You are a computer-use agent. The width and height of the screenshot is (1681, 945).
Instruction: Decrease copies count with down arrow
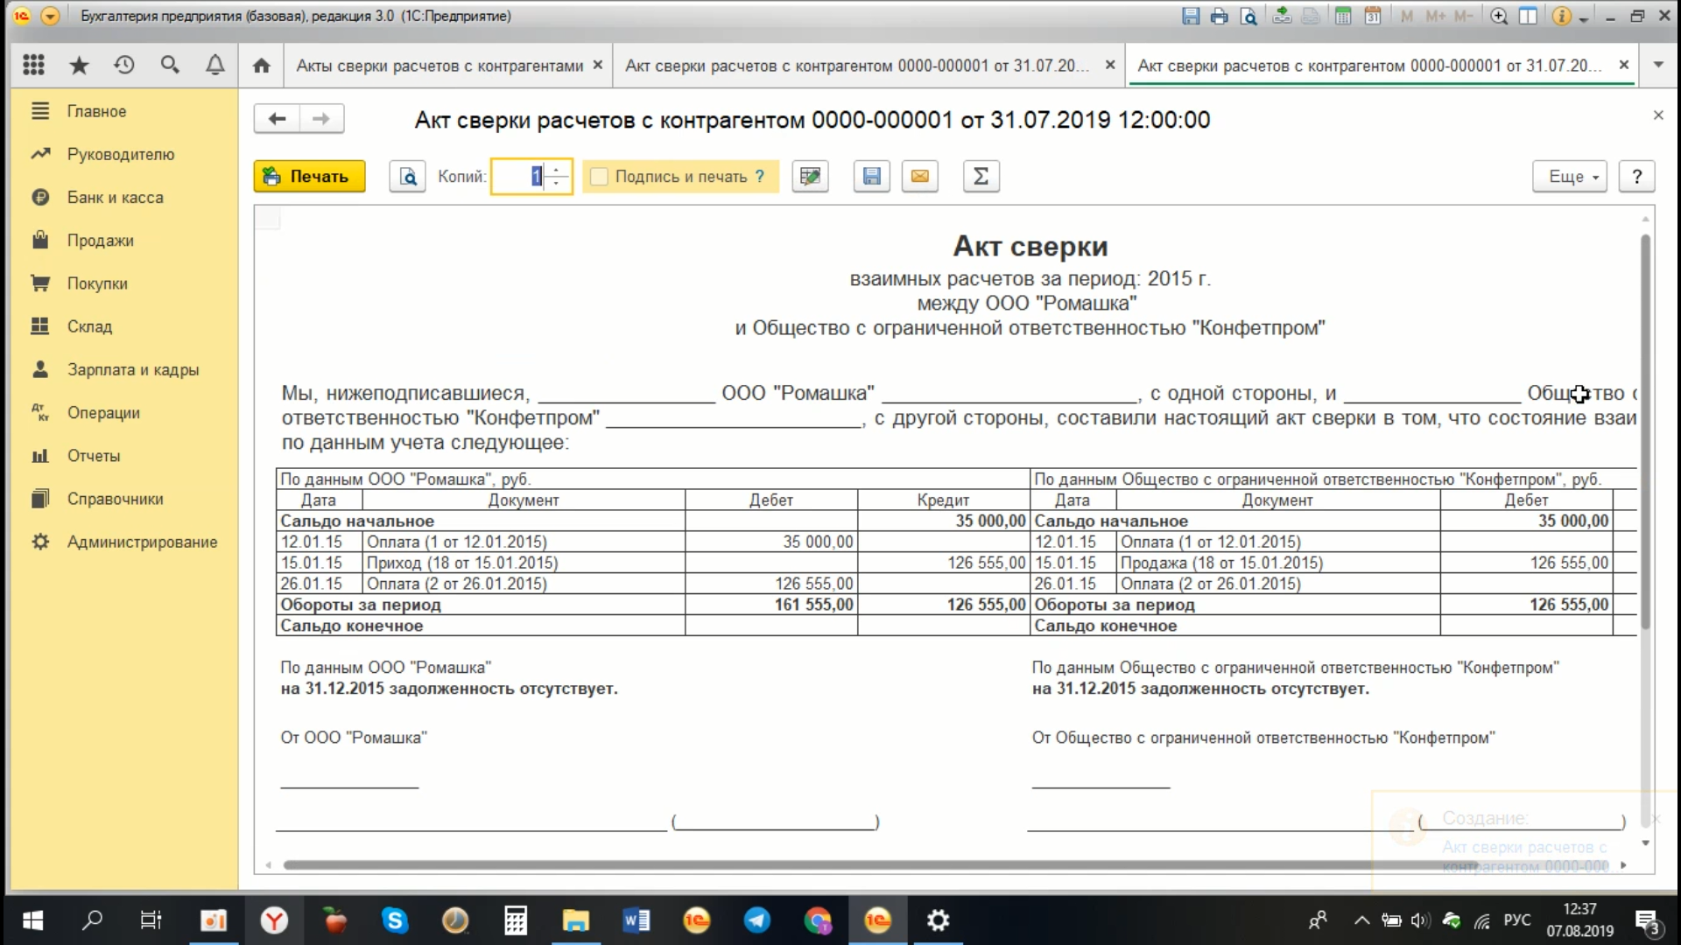[557, 184]
